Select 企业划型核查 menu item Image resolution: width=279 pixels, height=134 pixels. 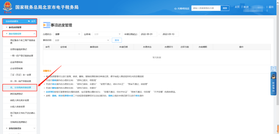tap(17, 68)
